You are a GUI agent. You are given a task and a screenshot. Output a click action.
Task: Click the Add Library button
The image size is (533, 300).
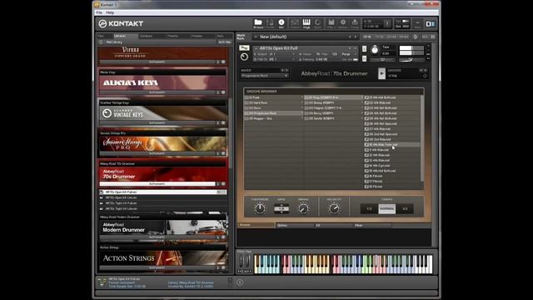pos(114,42)
